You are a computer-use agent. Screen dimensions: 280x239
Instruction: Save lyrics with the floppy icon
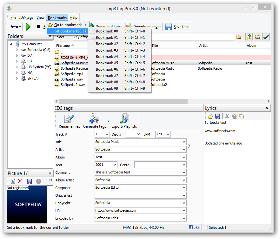pos(217,116)
